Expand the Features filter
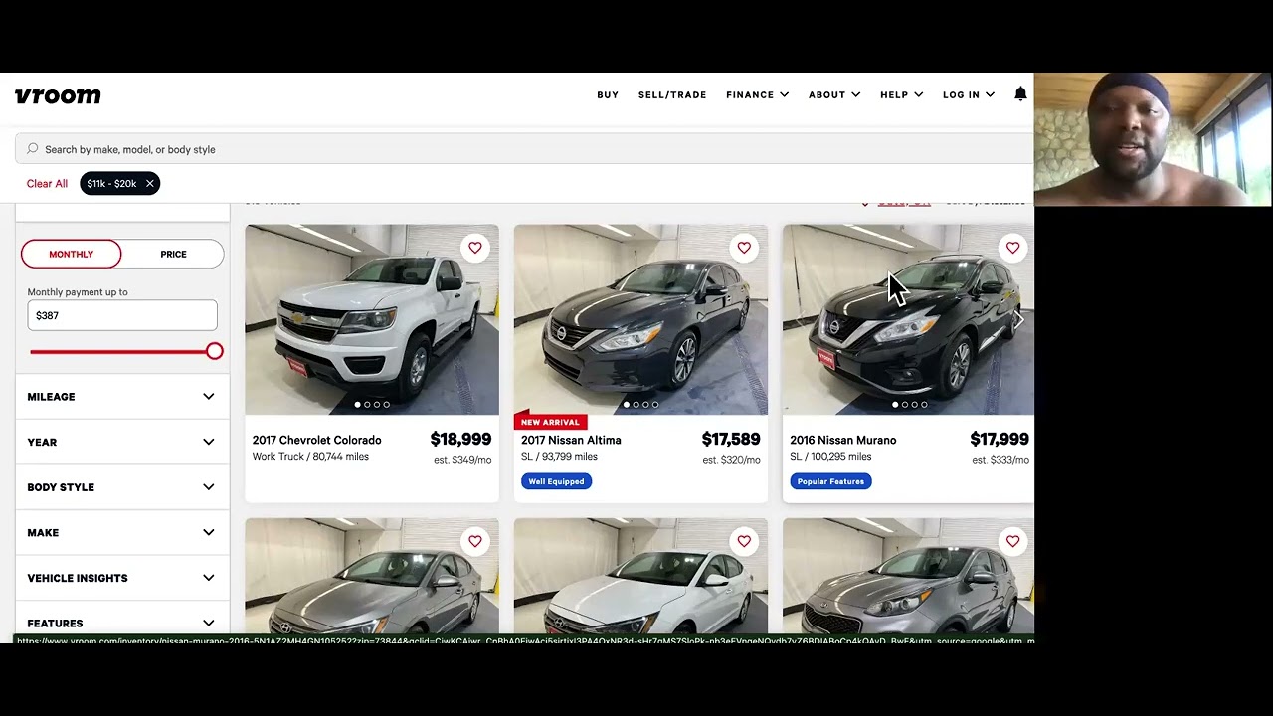This screenshot has width=1273, height=716. [121, 623]
